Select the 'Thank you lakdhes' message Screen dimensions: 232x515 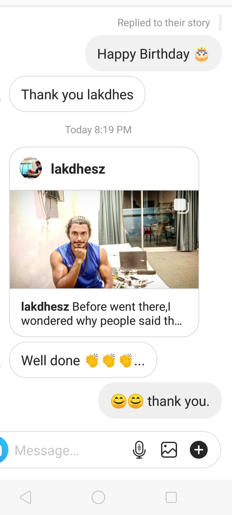[x=77, y=94]
